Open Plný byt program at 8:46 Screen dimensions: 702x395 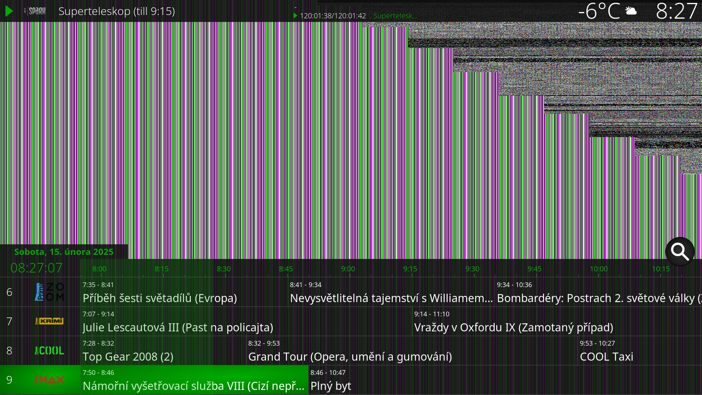coord(331,385)
